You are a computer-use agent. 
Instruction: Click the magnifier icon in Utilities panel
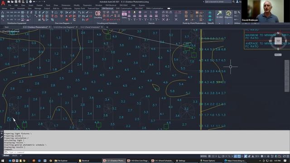coord(239,12)
